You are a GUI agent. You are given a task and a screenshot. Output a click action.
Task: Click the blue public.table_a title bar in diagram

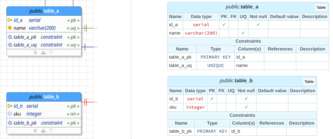point(44,11)
